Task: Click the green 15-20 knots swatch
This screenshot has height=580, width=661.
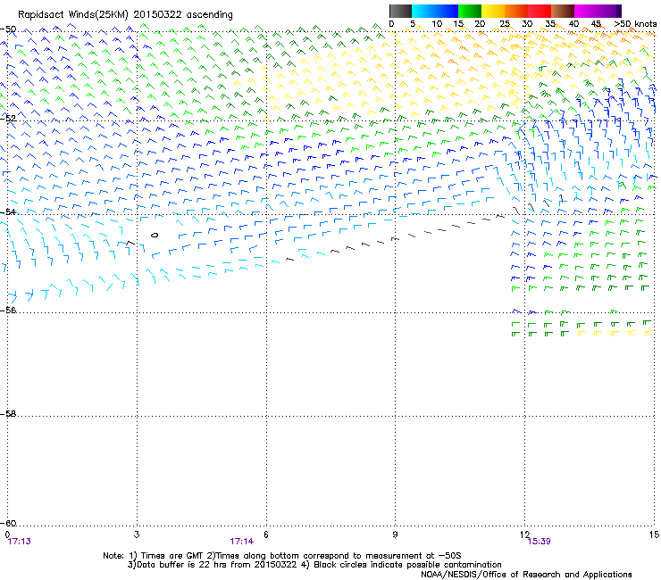Action: point(470,11)
